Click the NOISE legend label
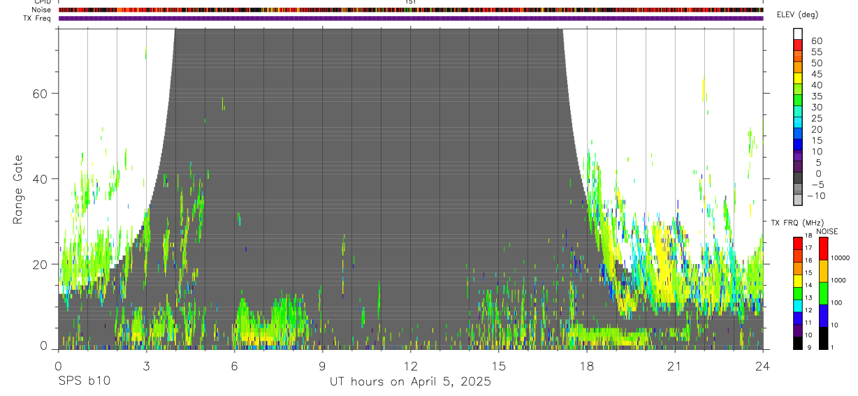 [827, 231]
